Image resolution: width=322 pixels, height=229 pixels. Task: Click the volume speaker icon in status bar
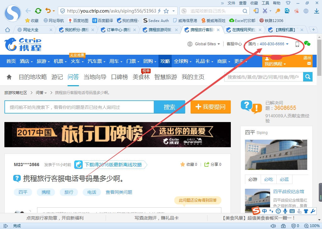click(x=273, y=226)
